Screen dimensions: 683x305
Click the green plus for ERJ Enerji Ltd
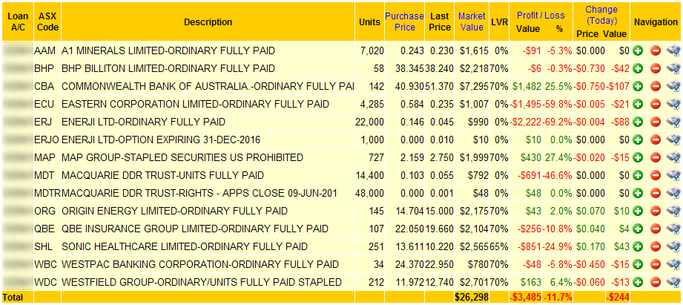pyautogui.click(x=638, y=122)
